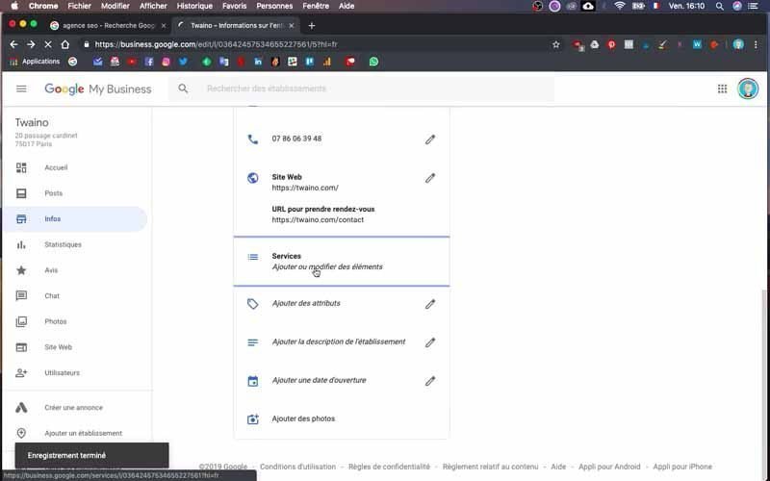Click the phone icon beside the number
The image size is (770, 481).
pos(252,139)
